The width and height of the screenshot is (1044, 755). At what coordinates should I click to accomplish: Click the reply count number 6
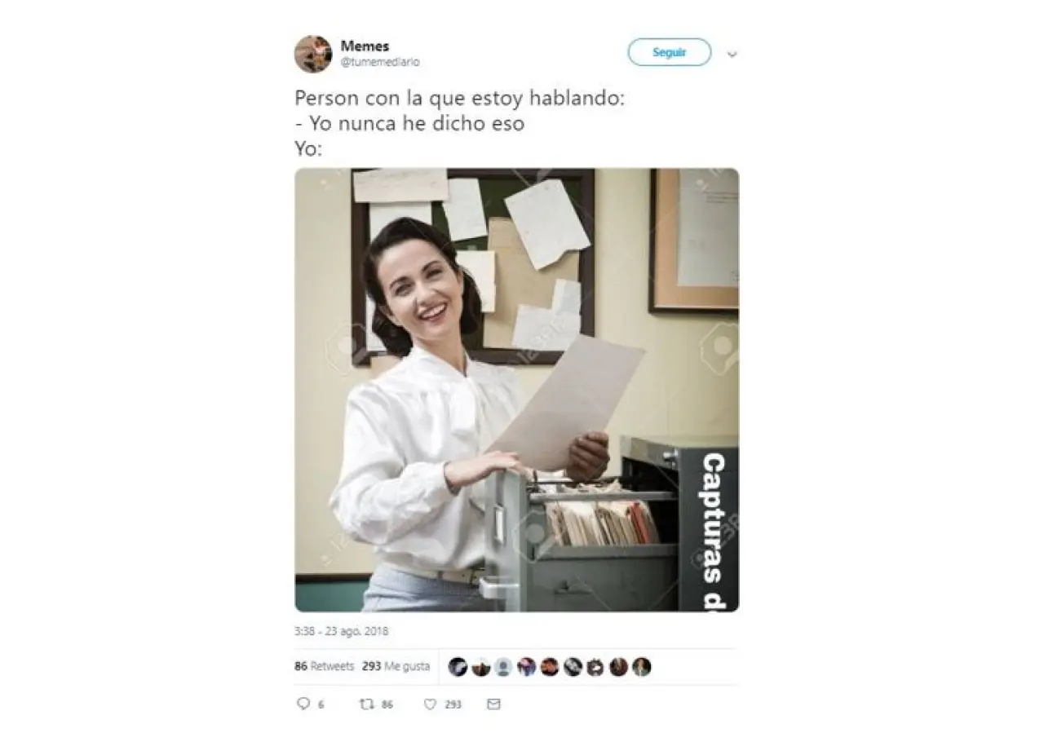click(321, 704)
